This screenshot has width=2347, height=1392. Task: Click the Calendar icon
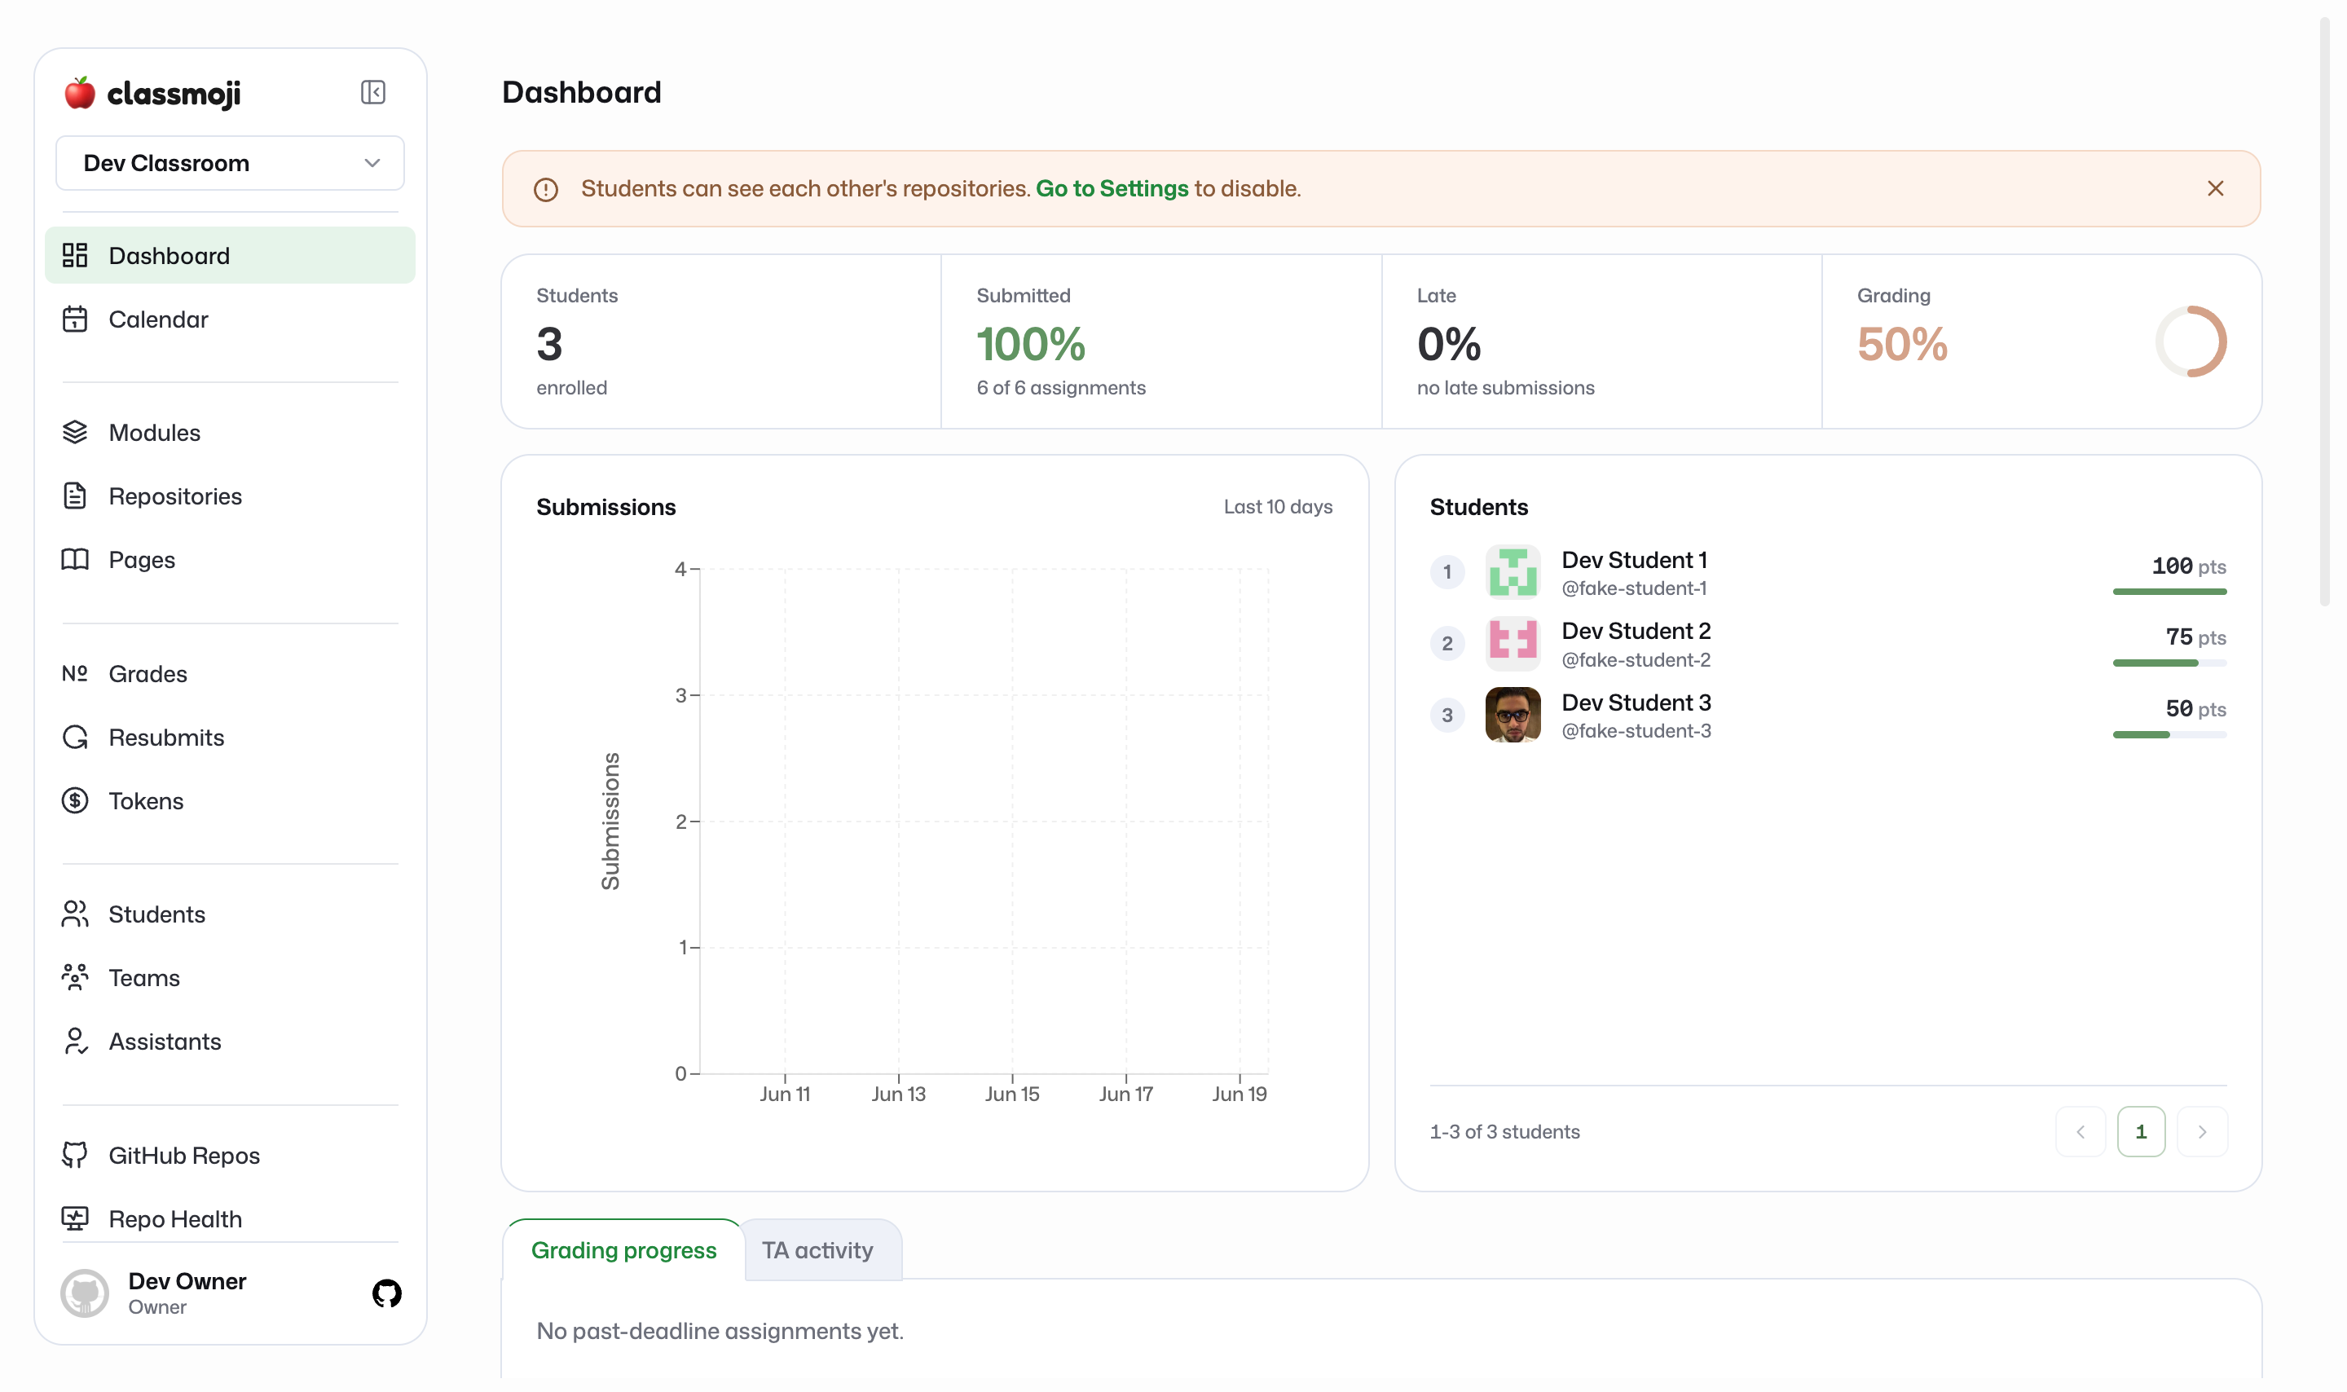coord(75,319)
